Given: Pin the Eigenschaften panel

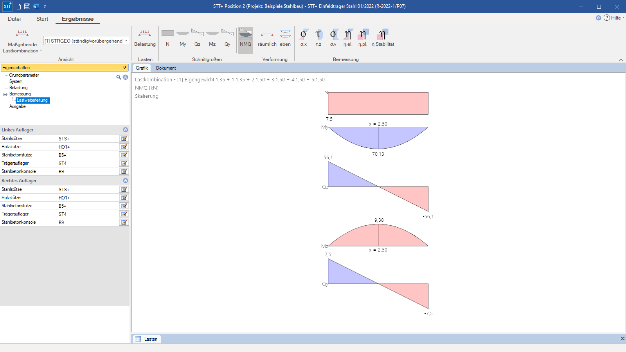Looking at the screenshot, I should 125,68.
